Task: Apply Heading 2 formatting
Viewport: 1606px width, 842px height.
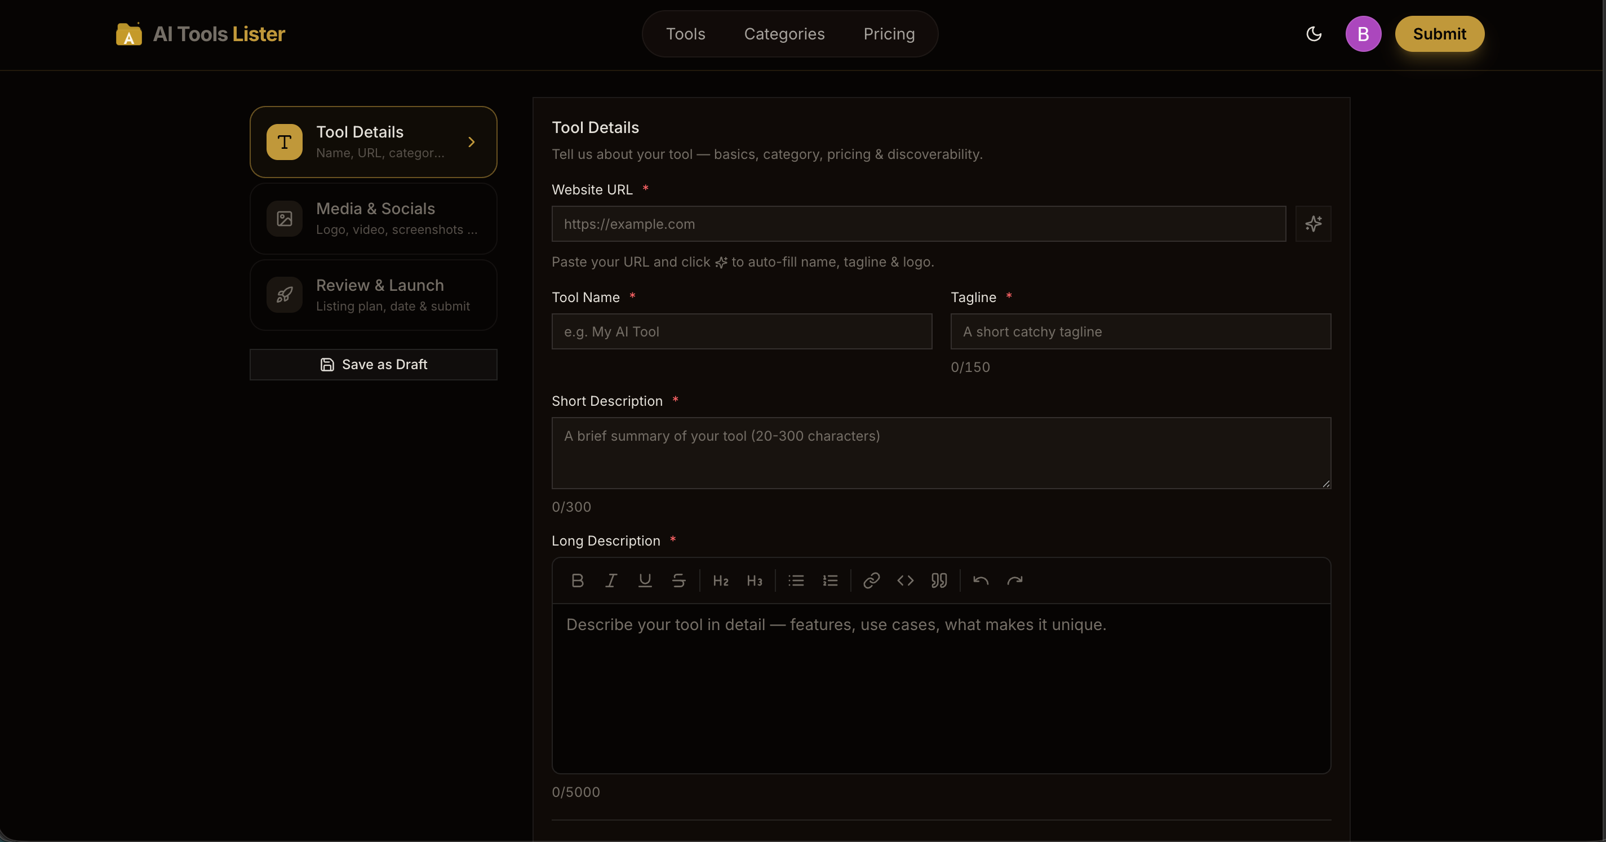Action: coord(720,580)
